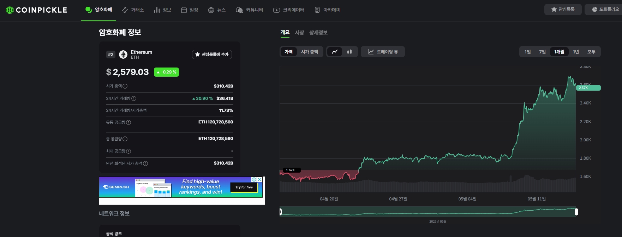622x237 pixels.
Task: Open the 일정 menu
Action: click(190, 10)
